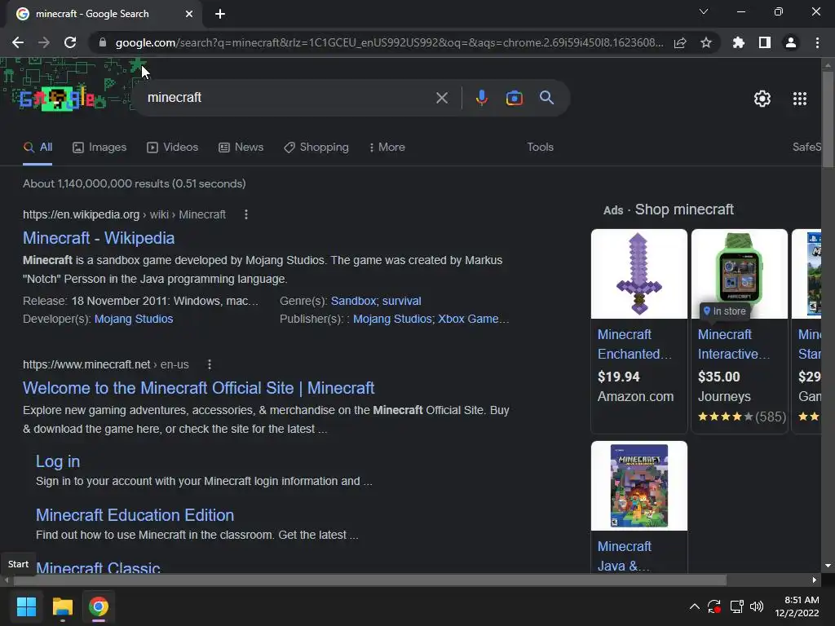Switch to Shopping tab
Viewport: 835px width, 626px height.
tap(316, 147)
